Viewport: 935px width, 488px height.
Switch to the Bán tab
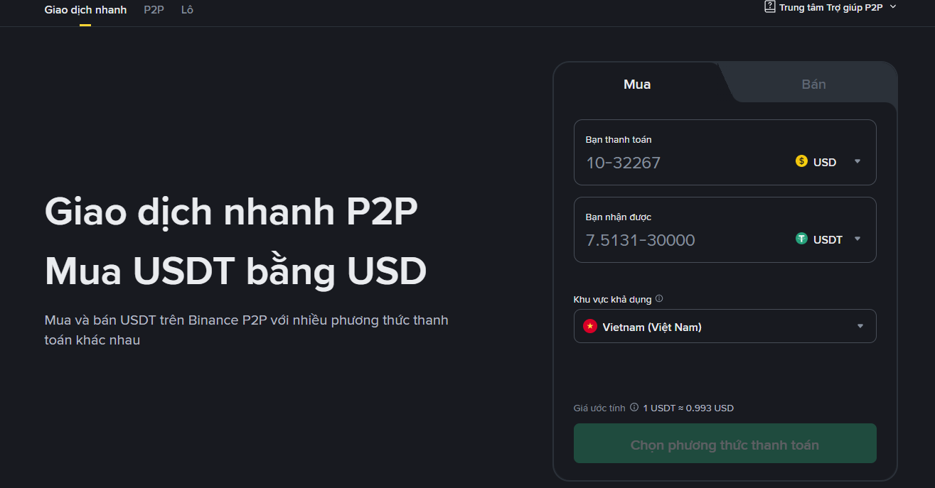pos(813,84)
